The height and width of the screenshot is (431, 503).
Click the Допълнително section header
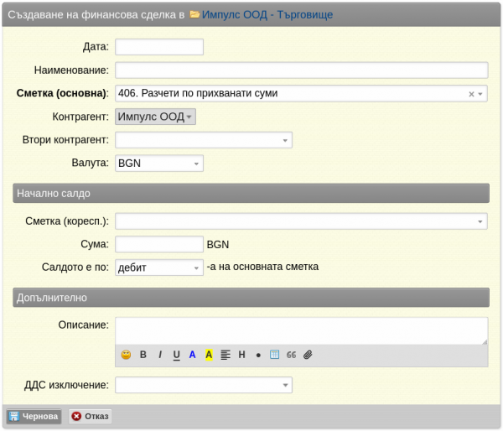pos(251,298)
